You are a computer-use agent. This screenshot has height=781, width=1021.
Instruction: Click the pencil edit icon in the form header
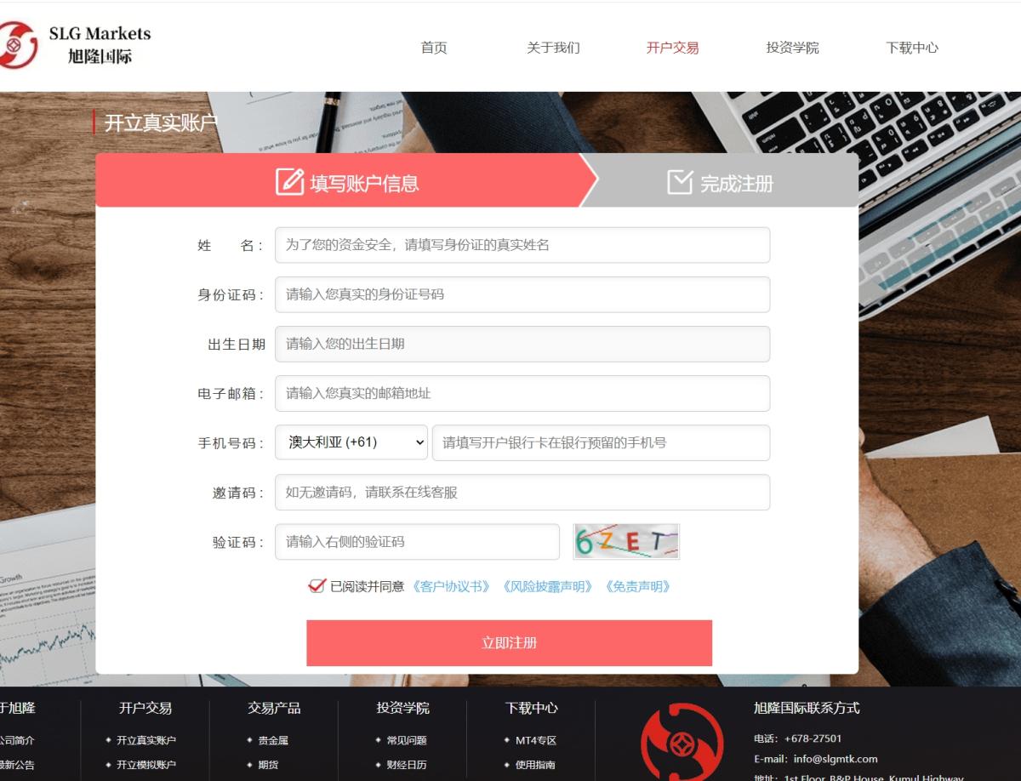289,181
